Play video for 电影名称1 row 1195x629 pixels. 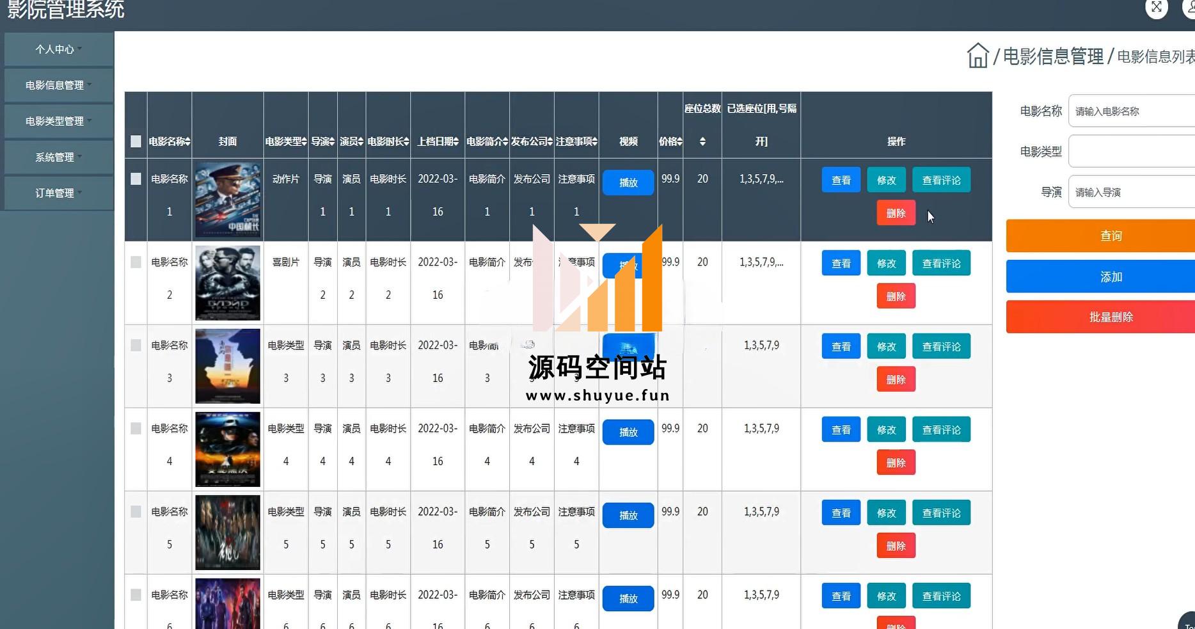coord(628,182)
